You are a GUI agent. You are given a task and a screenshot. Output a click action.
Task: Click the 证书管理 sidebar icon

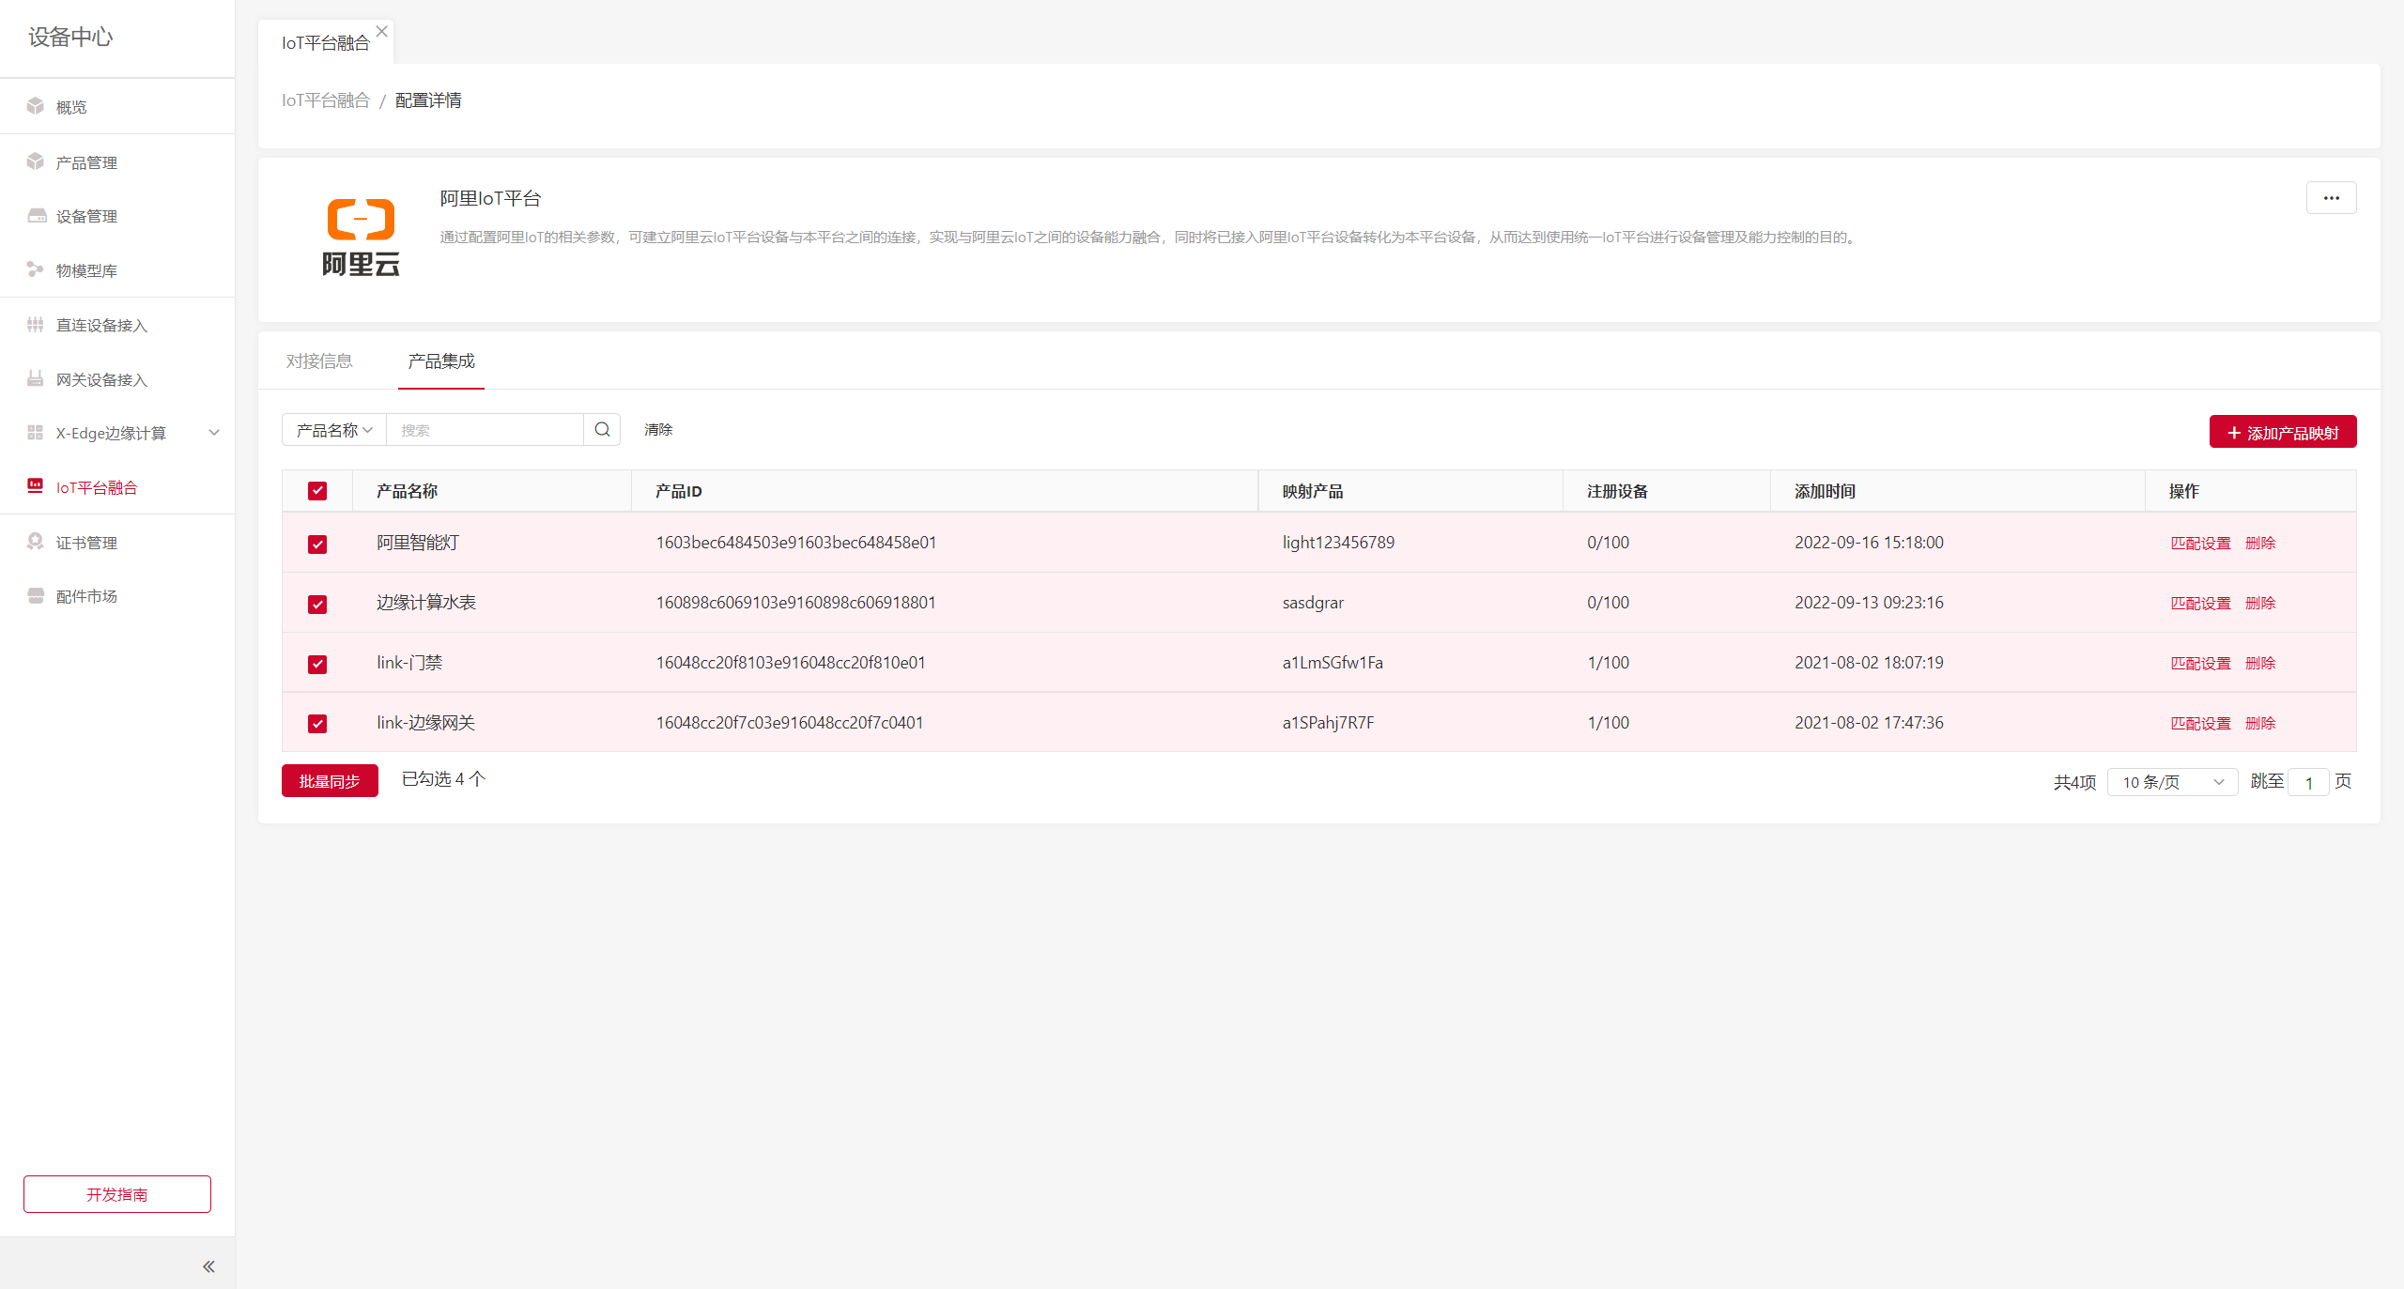(36, 542)
